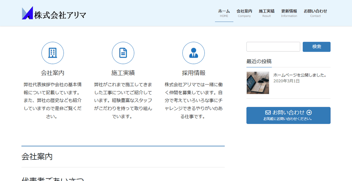Click the person icon above 採用情報
This screenshot has height=181, width=352.
click(x=193, y=53)
